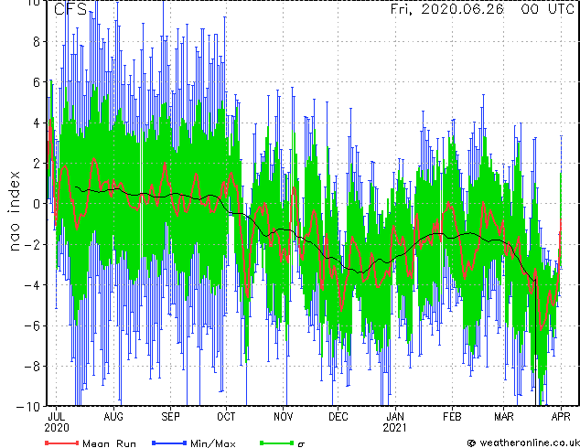Click the green sigma legend line

[277, 443]
